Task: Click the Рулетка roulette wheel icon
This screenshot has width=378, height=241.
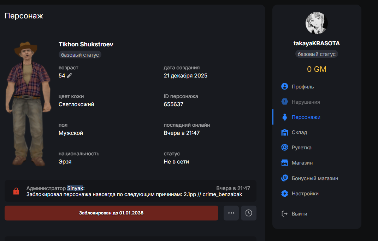Action: (x=284, y=148)
